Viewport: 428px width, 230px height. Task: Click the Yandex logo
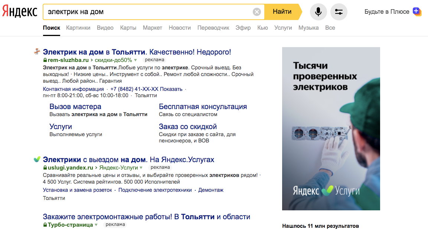point(20,12)
